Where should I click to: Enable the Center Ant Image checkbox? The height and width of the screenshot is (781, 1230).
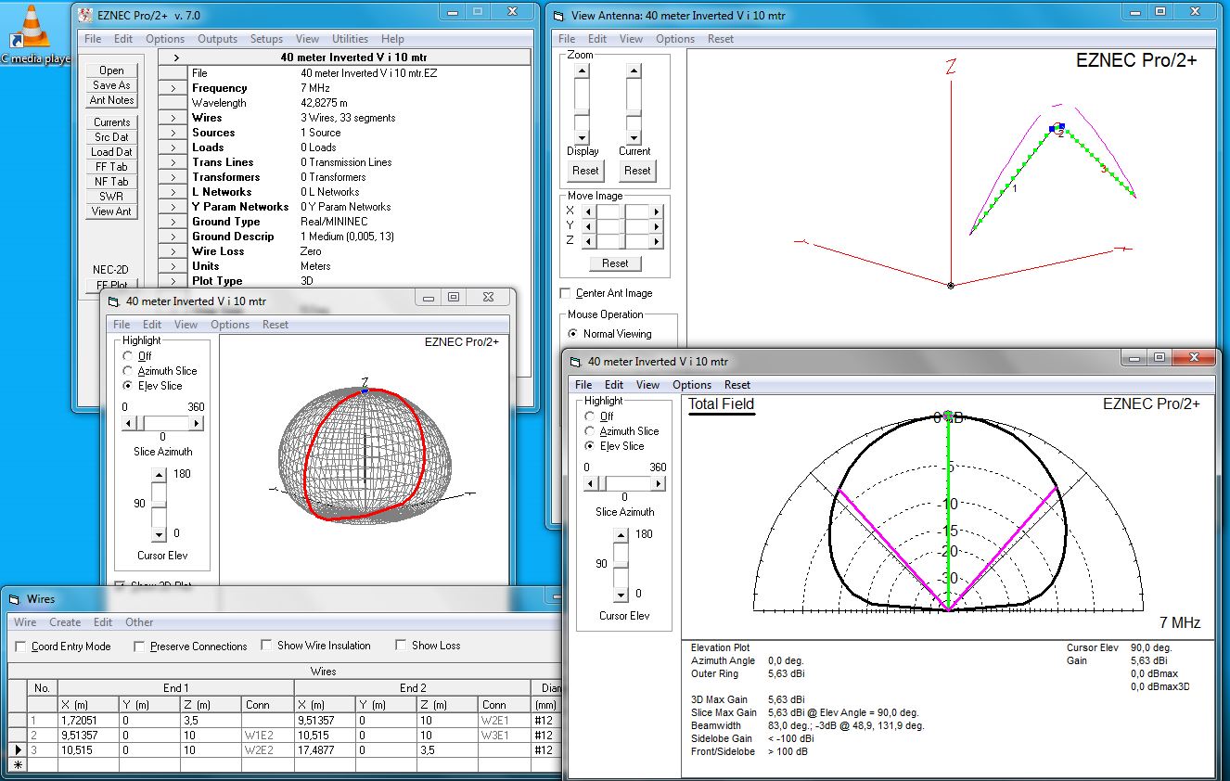click(566, 293)
